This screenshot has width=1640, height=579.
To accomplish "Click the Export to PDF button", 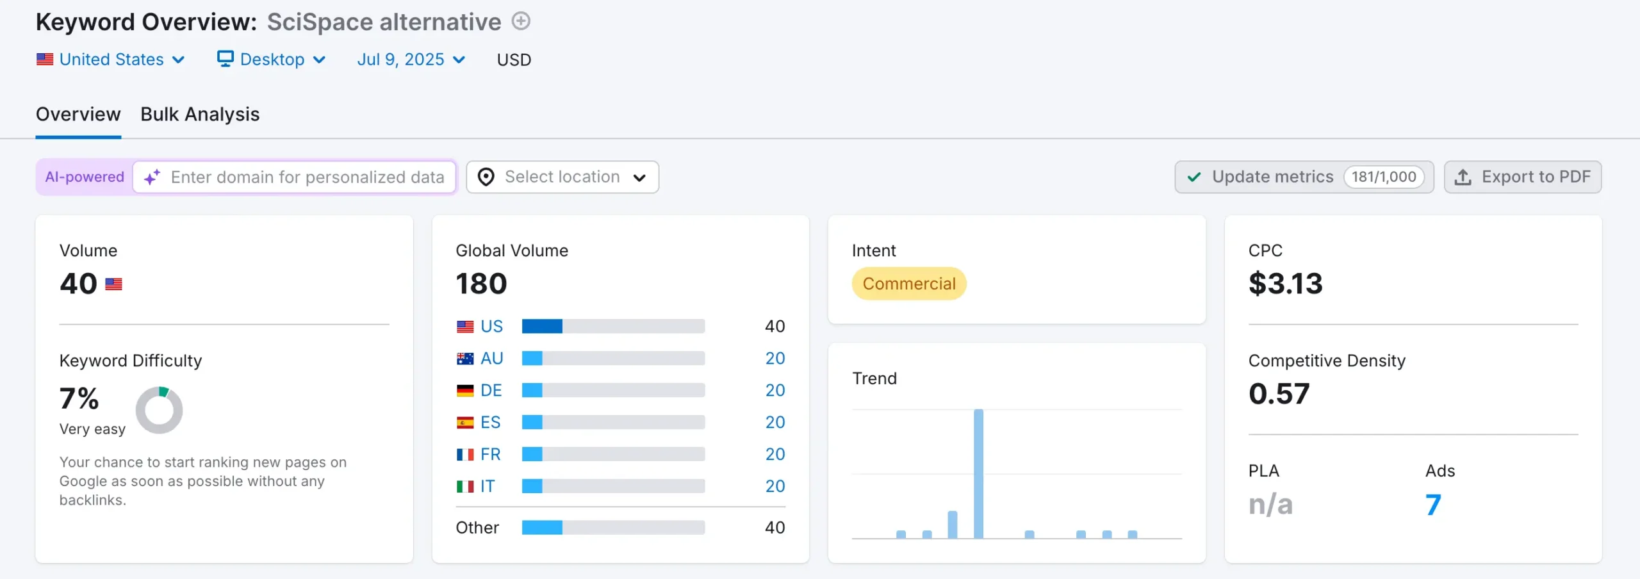I will pyautogui.click(x=1523, y=177).
